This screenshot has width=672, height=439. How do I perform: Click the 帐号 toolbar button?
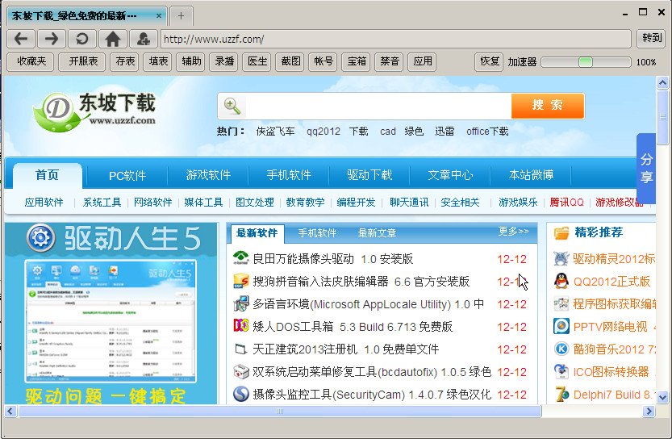coord(323,61)
